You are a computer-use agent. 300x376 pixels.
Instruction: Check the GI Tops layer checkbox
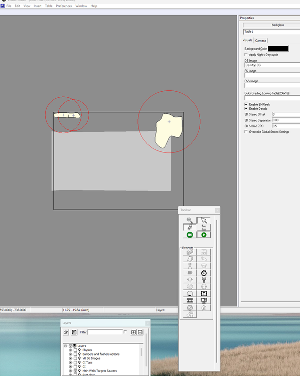click(x=75, y=362)
